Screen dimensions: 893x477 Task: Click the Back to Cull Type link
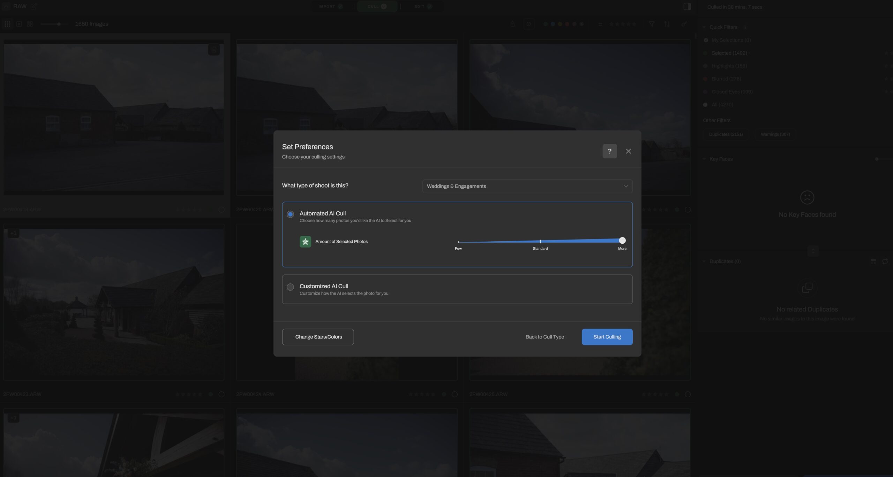tap(545, 337)
